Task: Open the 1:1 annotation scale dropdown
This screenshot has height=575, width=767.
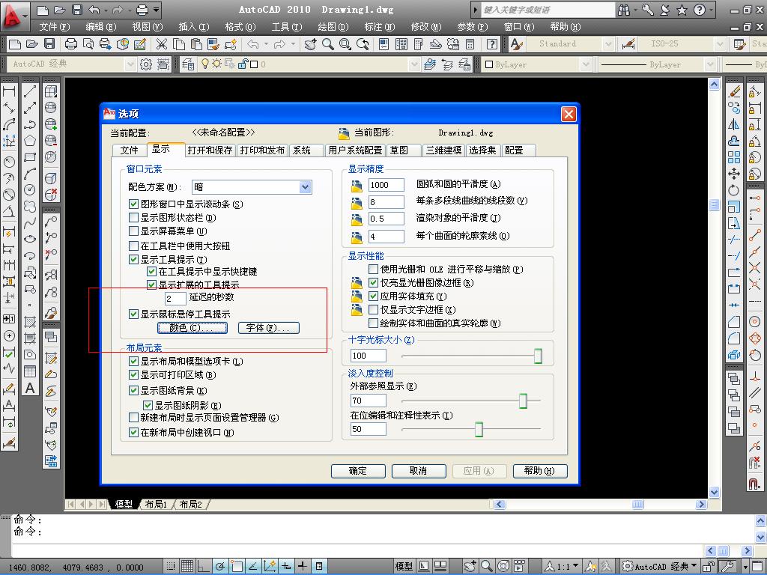Action: pos(563,566)
